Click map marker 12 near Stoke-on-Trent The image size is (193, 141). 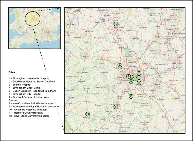pyautogui.click(x=116, y=24)
